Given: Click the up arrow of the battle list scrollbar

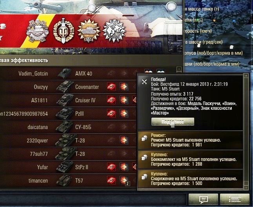Looking at the screenshot, I should (179, 69).
